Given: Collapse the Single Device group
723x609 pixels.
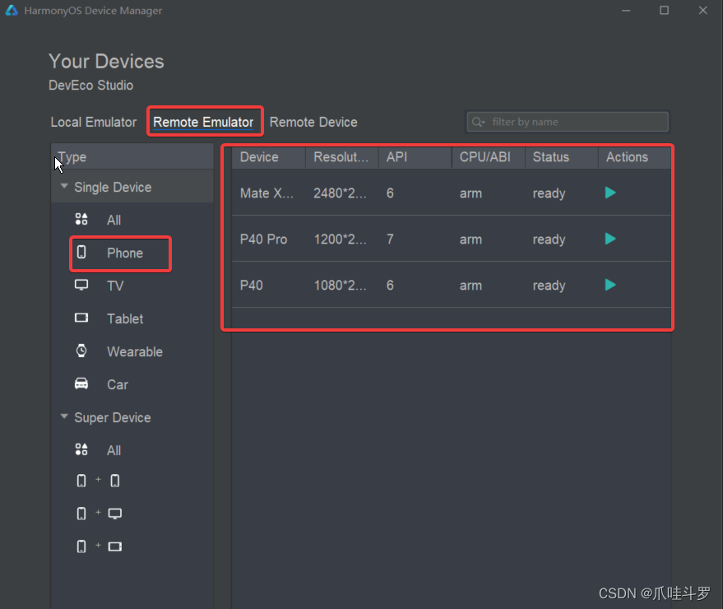Looking at the screenshot, I should [64, 186].
